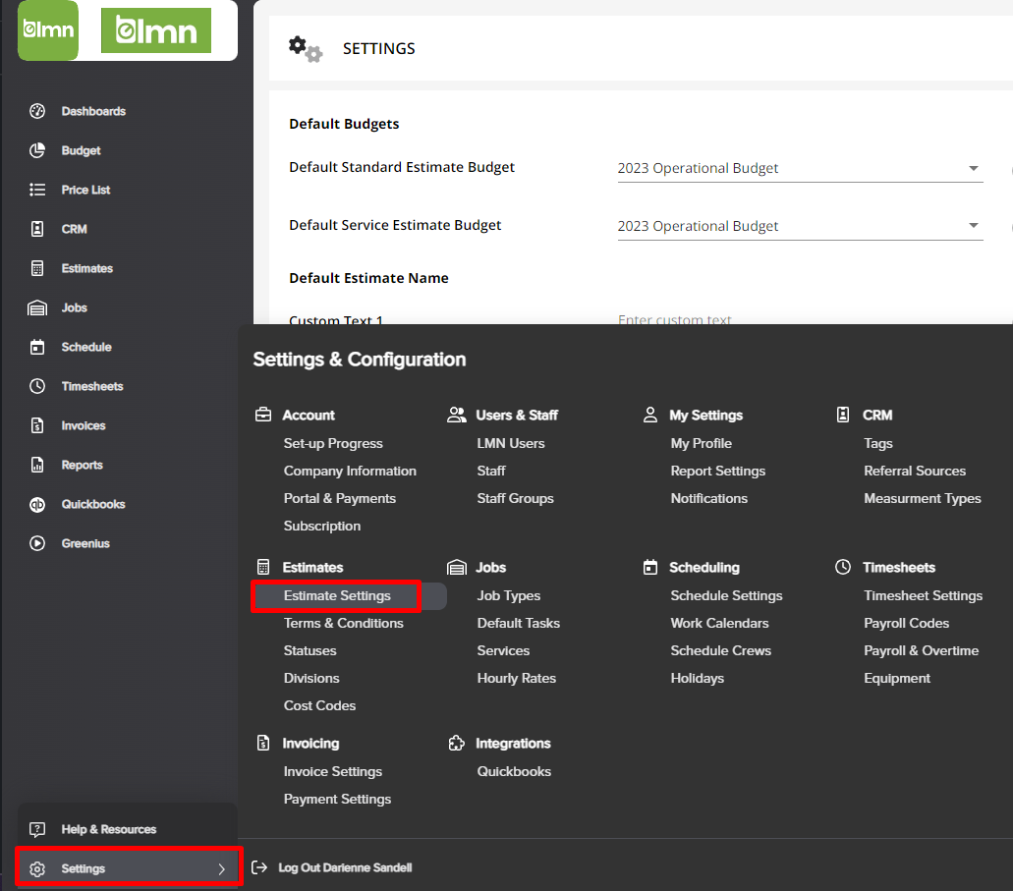This screenshot has width=1013, height=891.
Task: Open Payment Settings
Action: (337, 799)
